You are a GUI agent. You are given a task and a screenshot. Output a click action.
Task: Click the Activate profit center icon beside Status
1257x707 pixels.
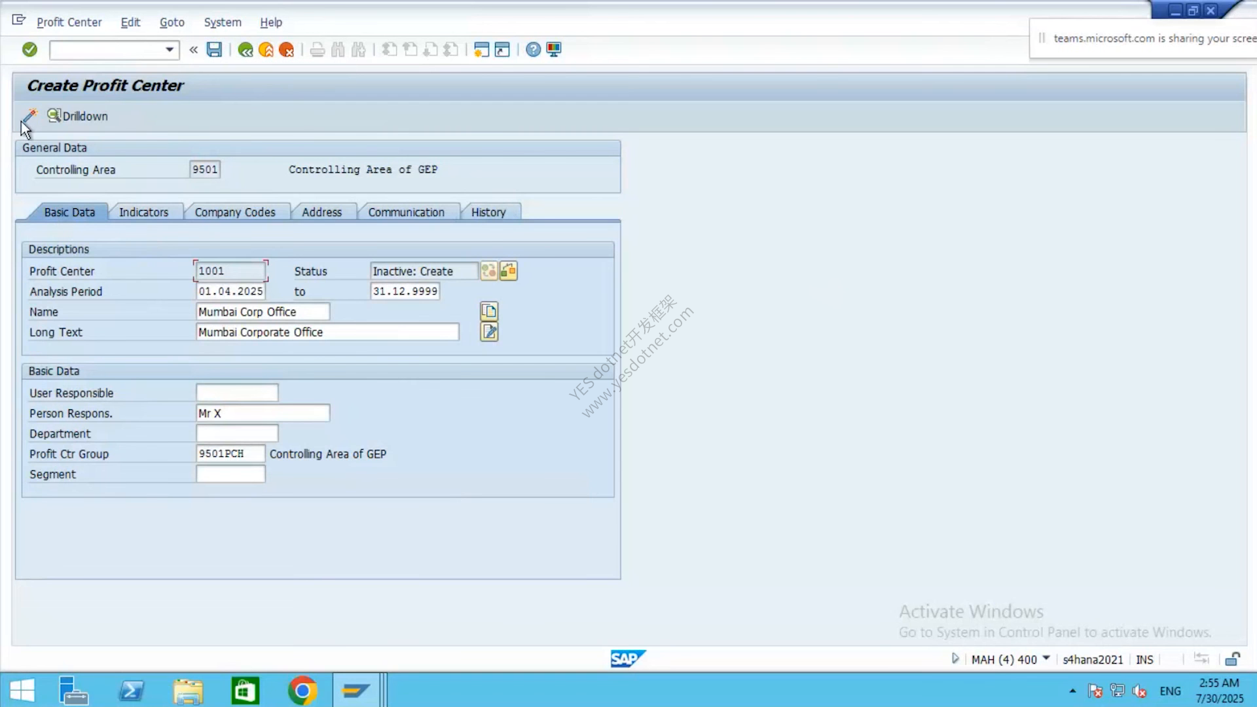coord(488,271)
